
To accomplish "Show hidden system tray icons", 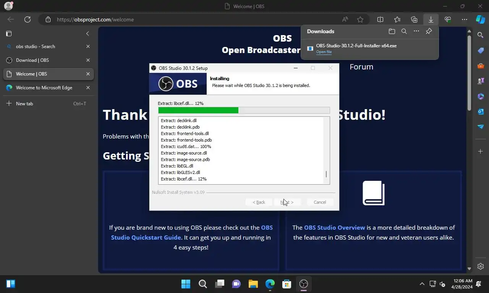I will (422, 284).
